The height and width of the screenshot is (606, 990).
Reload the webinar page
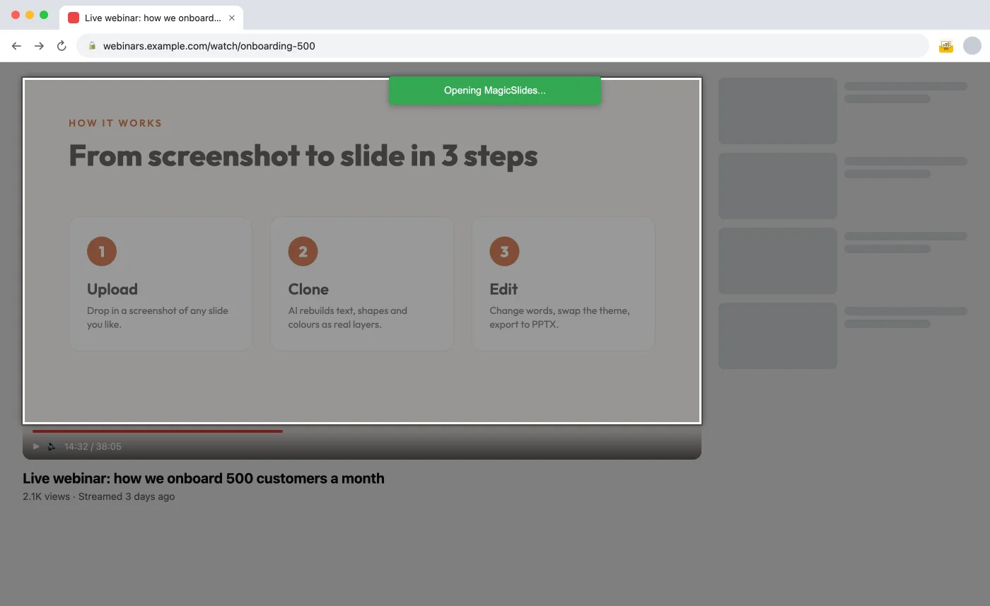point(62,46)
